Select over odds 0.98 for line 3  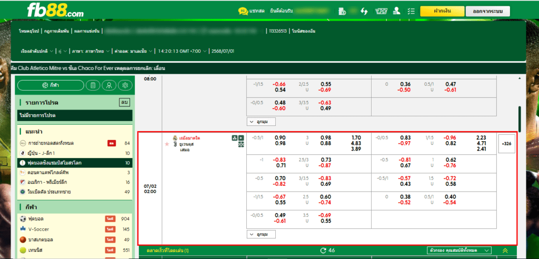[x=326, y=137]
